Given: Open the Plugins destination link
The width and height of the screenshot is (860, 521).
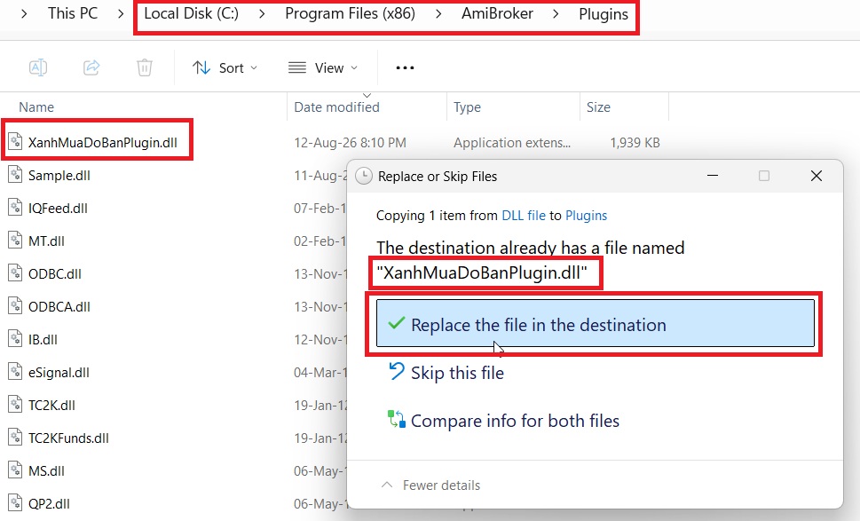Looking at the screenshot, I should click(x=586, y=216).
